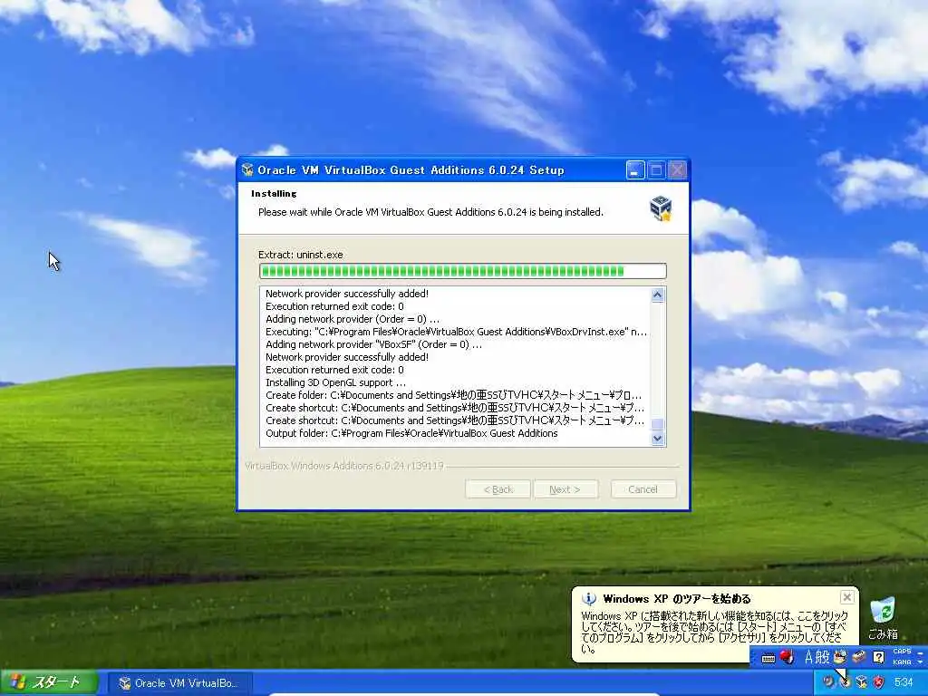
Task: Select log line "Installing 3D OpenGL support ..."
Action: [335, 382]
